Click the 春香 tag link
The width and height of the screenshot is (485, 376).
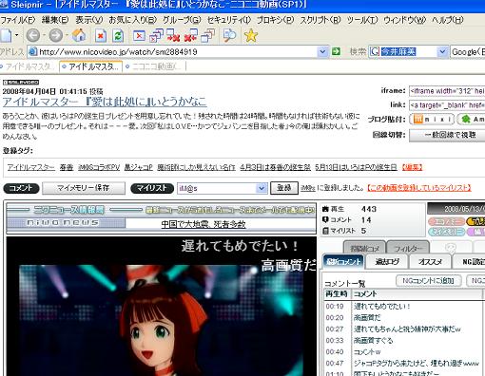(67, 167)
